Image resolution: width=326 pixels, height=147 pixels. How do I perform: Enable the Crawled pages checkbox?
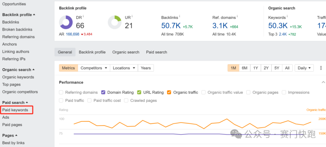tap(126, 100)
